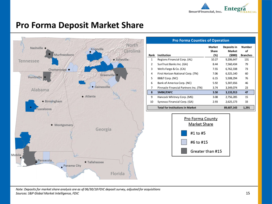Click the FDIC deposit survey note line
The height and width of the screenshot is (204, 272).
click(88, 189)
